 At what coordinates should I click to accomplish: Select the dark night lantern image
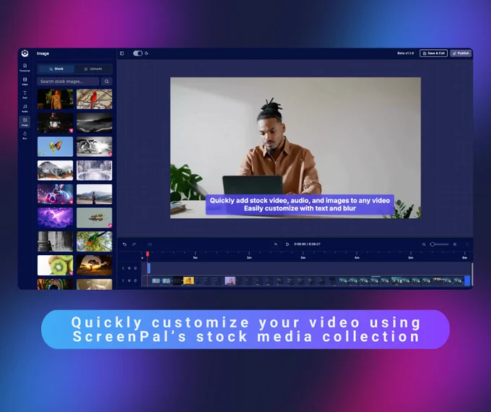click(x=55, y=123)
